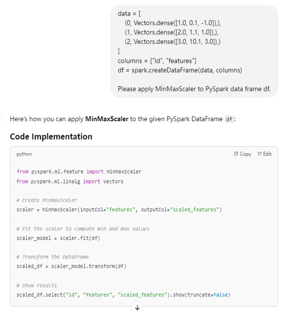Click the inline df code chip
This screenshot has height=312, width=287.
(229, 120)
